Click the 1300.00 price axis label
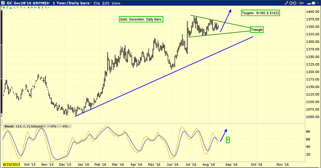Image resolution: width=321 pixels, height=168 pixels. pos(313,42)
